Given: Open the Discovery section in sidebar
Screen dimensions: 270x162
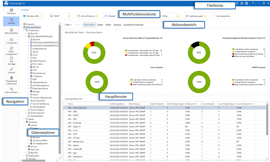Looking at the screenshot, I should [x=11, y=11].
